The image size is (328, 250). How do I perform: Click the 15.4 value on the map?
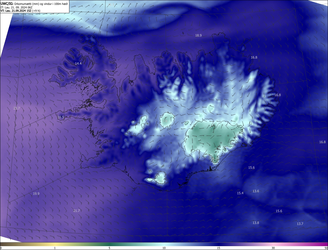pos(240,193)
